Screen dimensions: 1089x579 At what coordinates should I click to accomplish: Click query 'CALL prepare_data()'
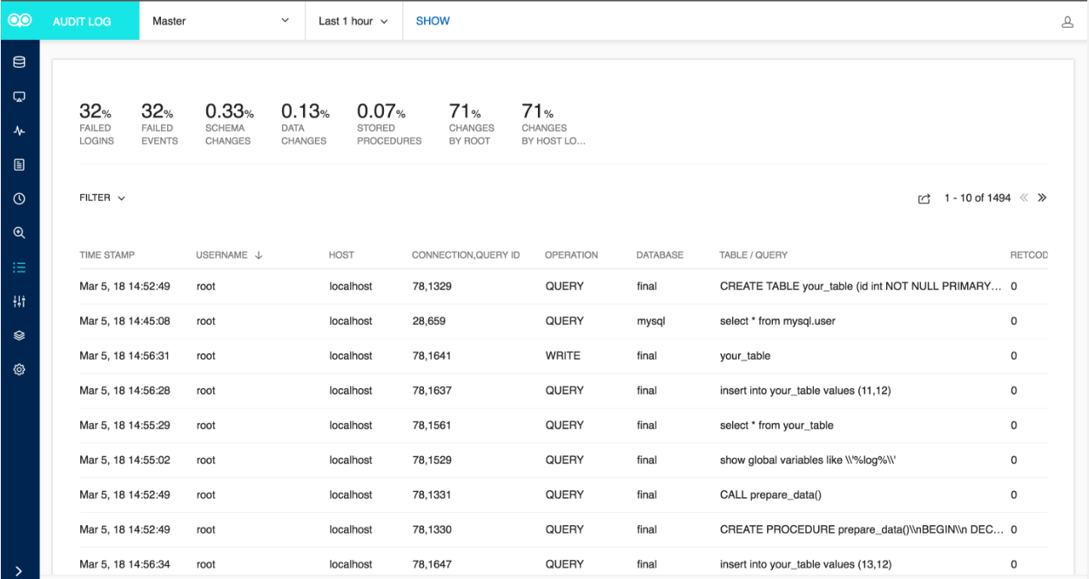point(770,495)
